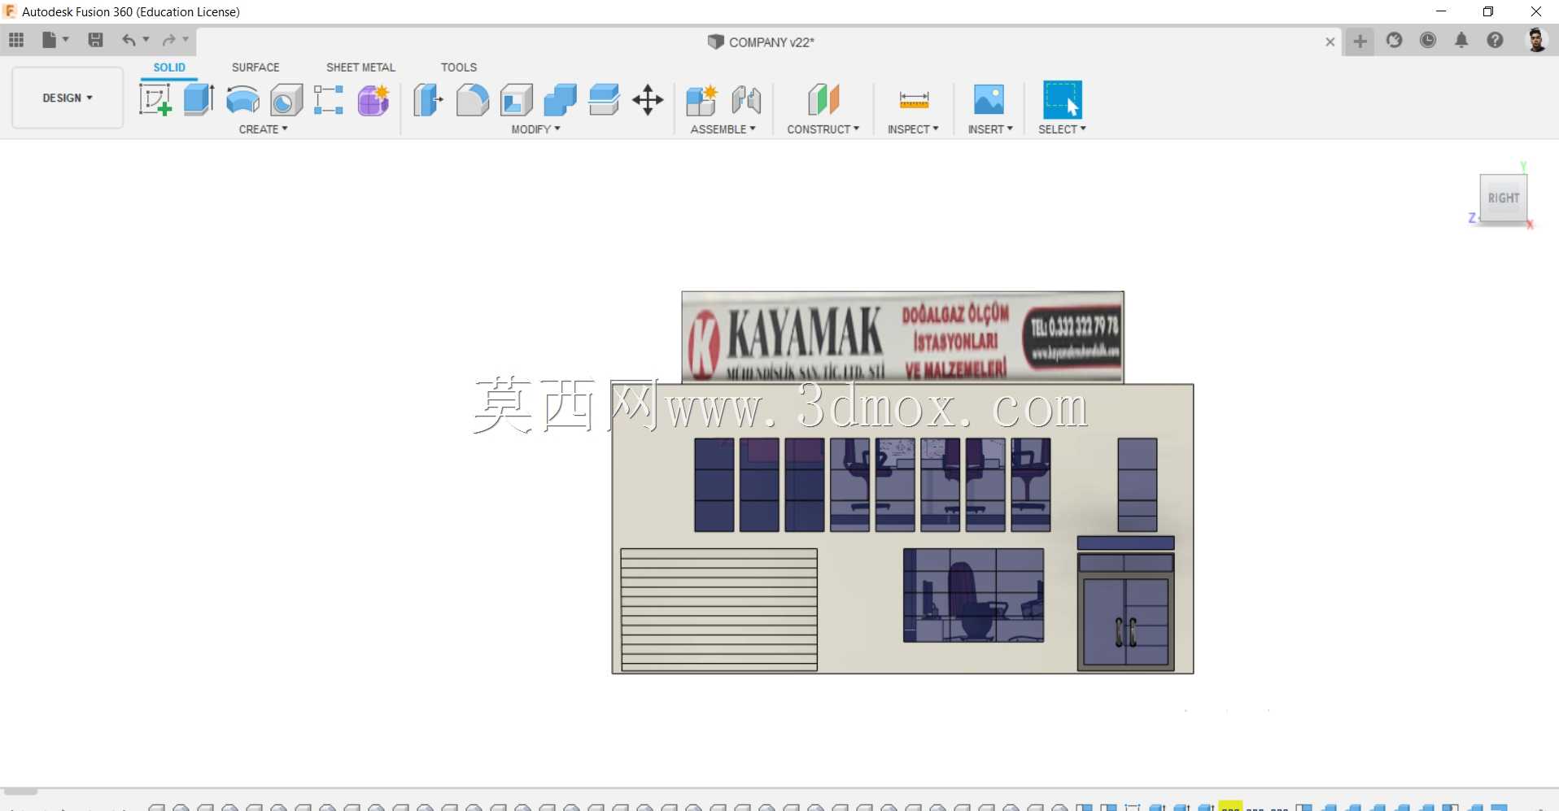The height and width of the screenshot is (811, 1559).
Task: Open the notifications bell
Action: click(x=1461, y=40)
